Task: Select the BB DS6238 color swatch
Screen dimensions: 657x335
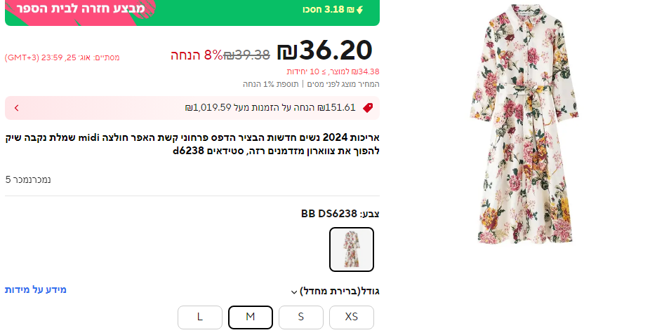Action: (352, 249)
